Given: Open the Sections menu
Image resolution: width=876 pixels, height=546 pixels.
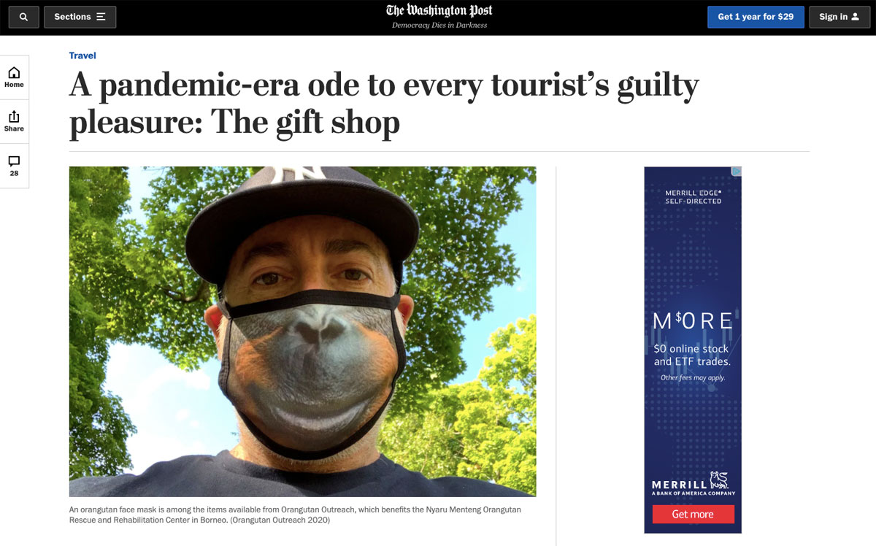Looking at the screenshot, I should [80, 17].
